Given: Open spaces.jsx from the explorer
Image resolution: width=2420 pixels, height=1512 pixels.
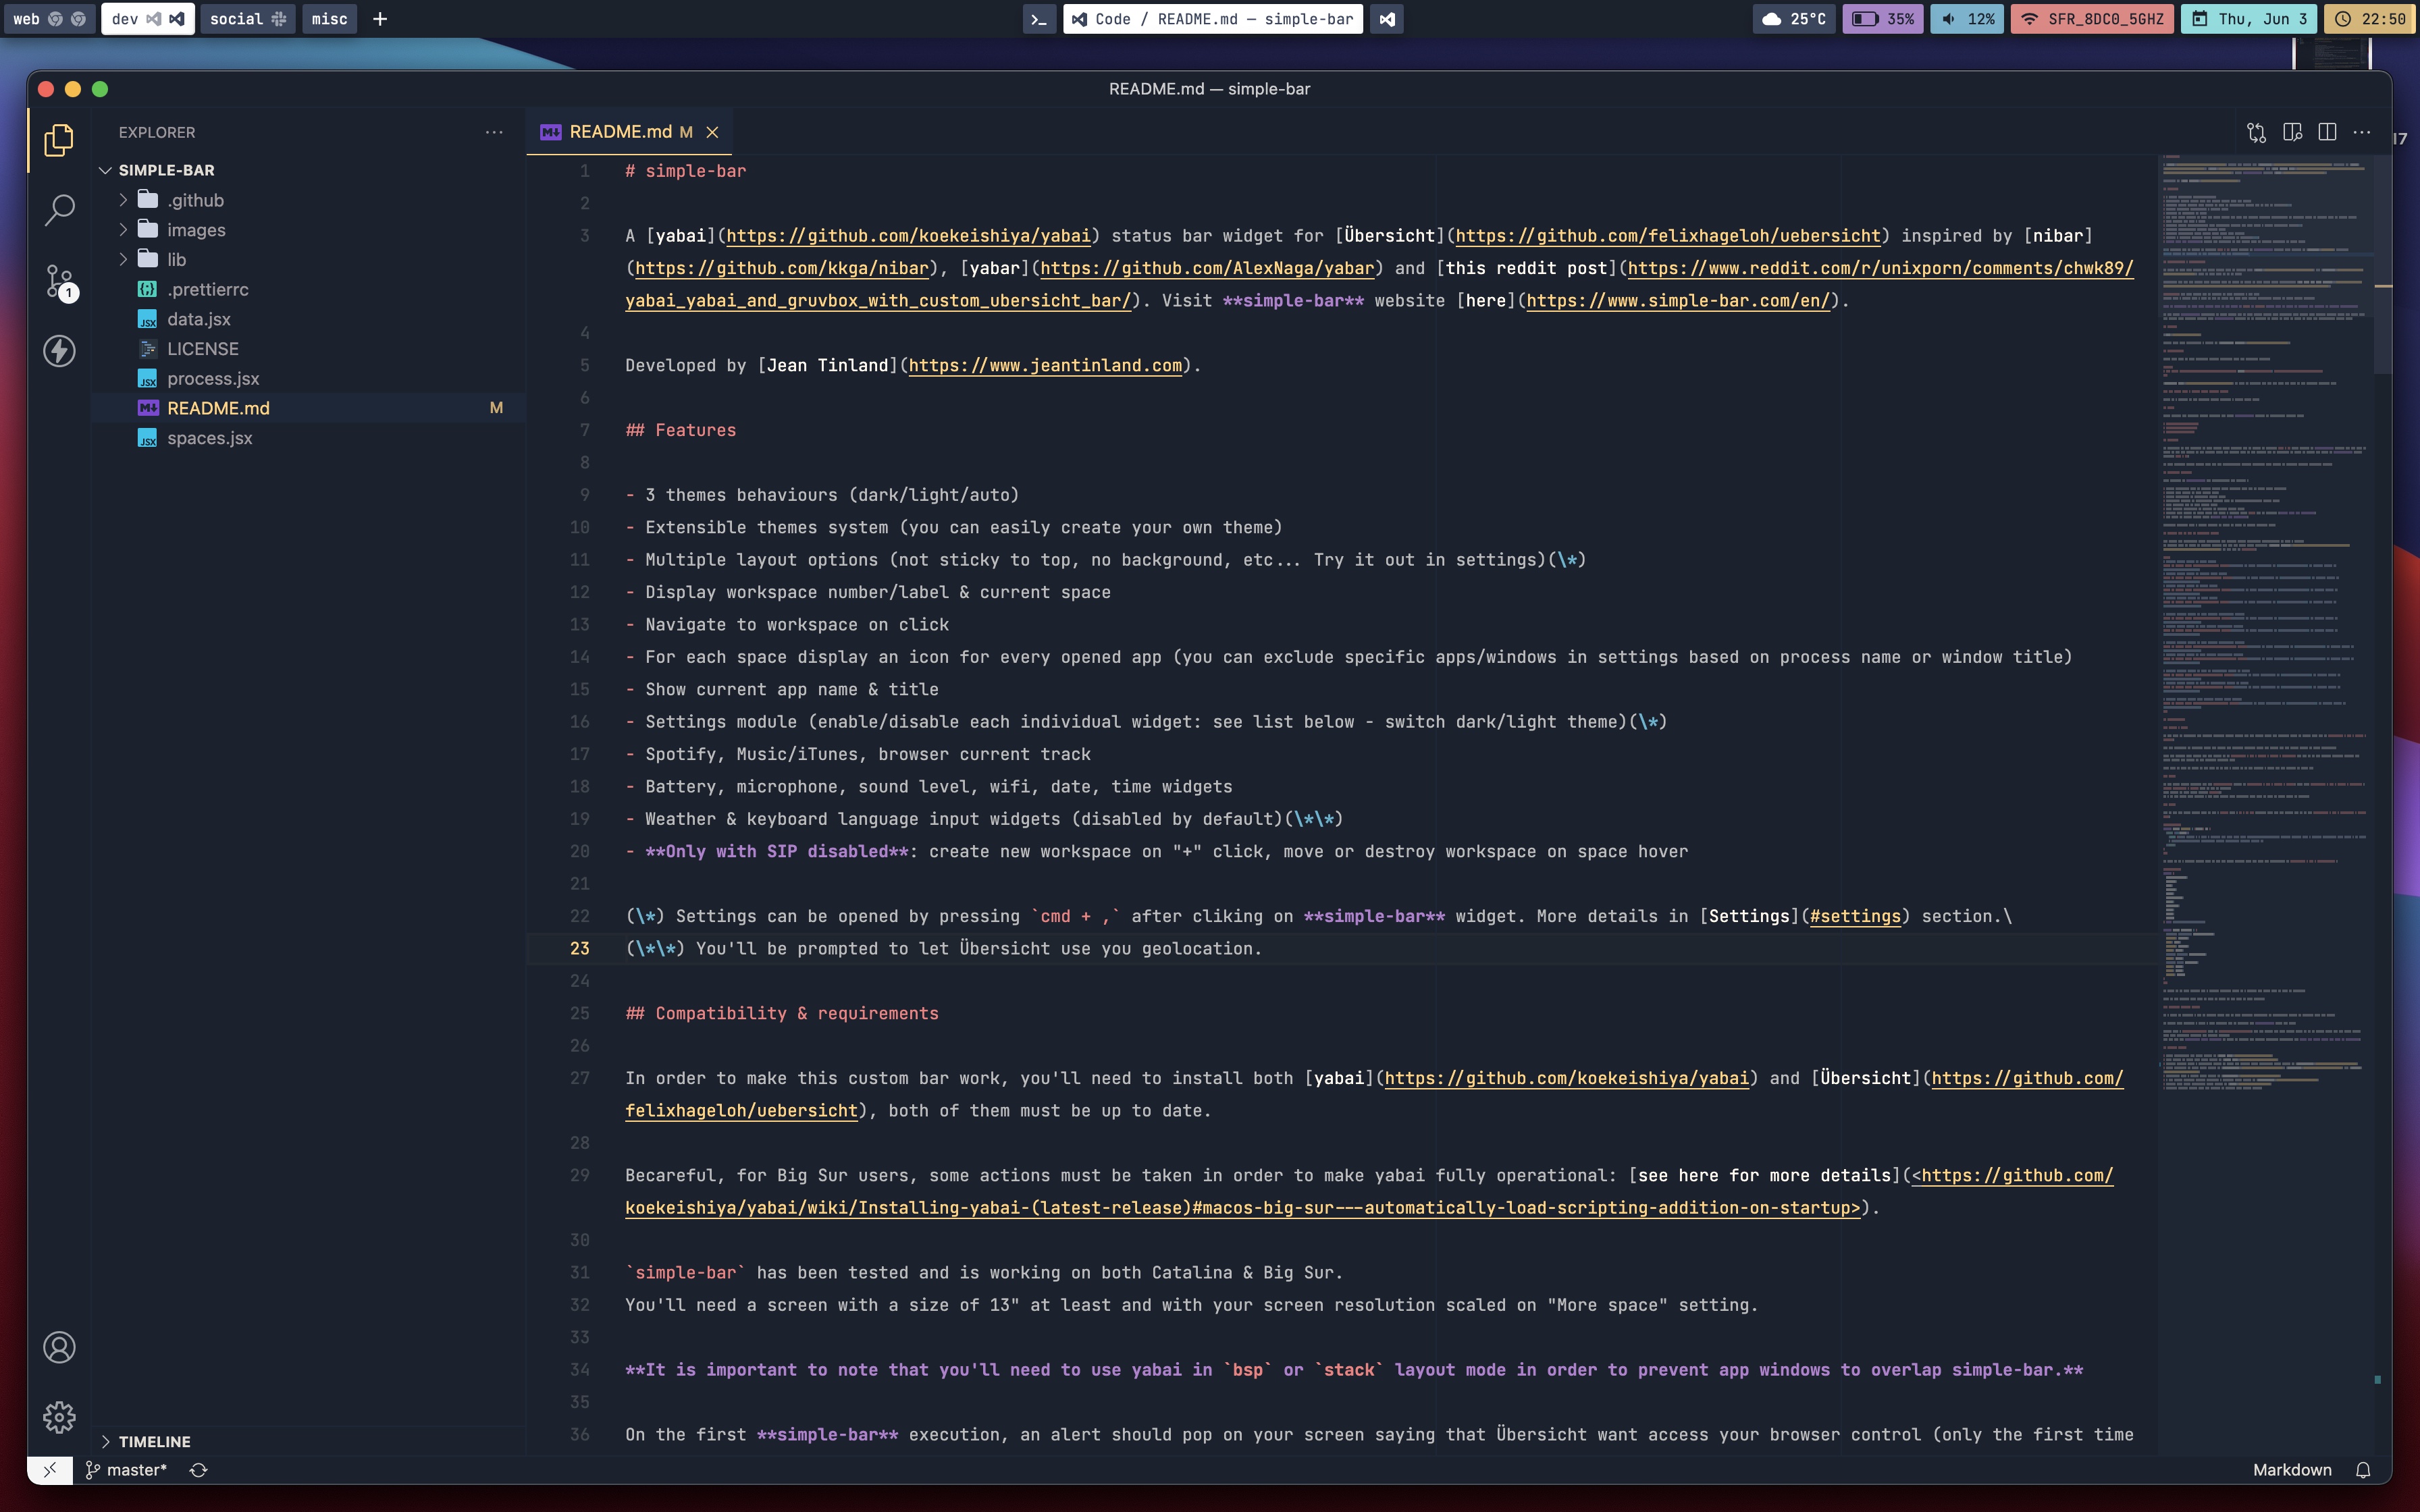Looking at the screenshot, I should [x=210, y=438].
